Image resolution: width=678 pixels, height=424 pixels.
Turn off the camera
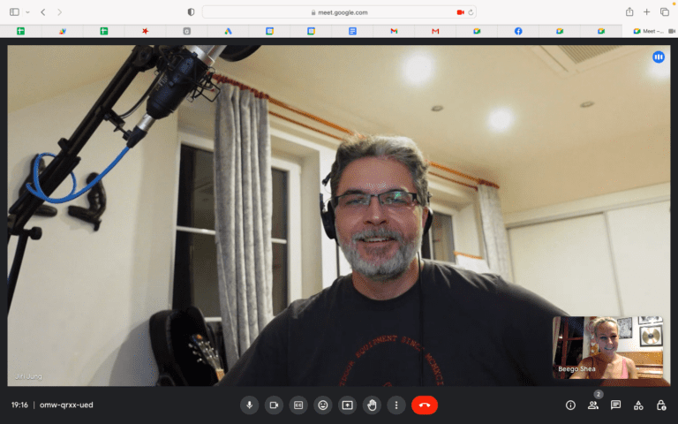pyautogui.click(x=274, y=405)
